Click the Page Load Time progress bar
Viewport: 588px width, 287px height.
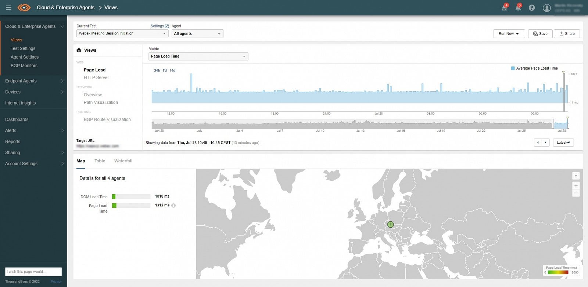click(131, 206)
